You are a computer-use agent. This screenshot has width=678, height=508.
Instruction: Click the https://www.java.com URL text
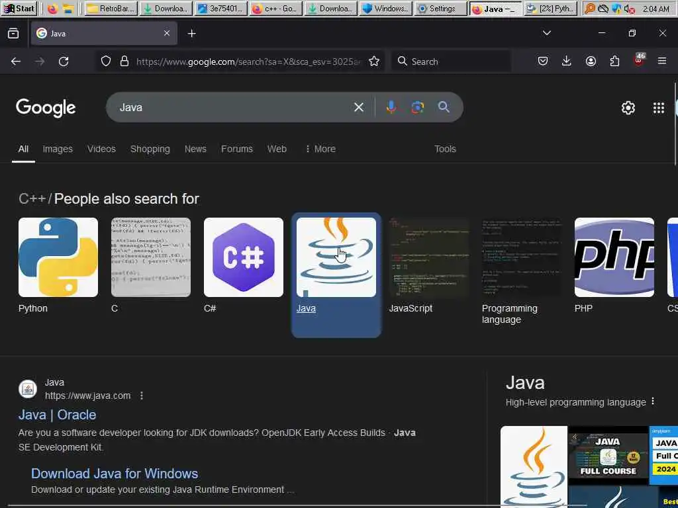[88, 396]
